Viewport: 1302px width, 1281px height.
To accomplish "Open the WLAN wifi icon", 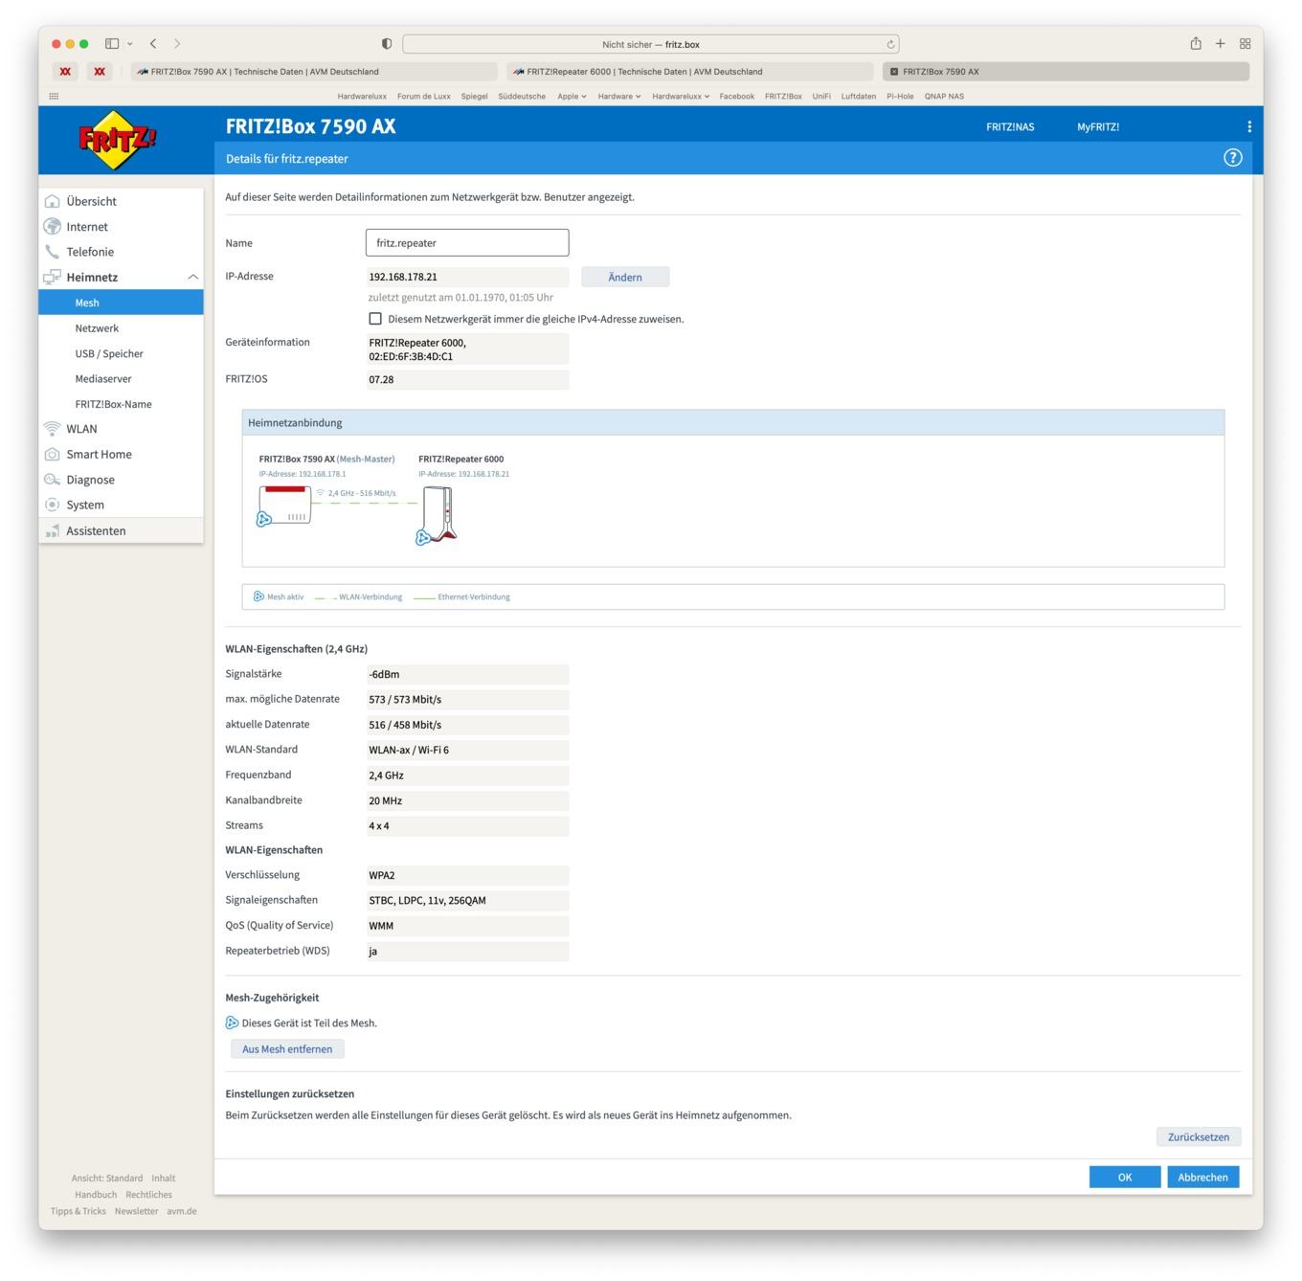I will 53,429.
